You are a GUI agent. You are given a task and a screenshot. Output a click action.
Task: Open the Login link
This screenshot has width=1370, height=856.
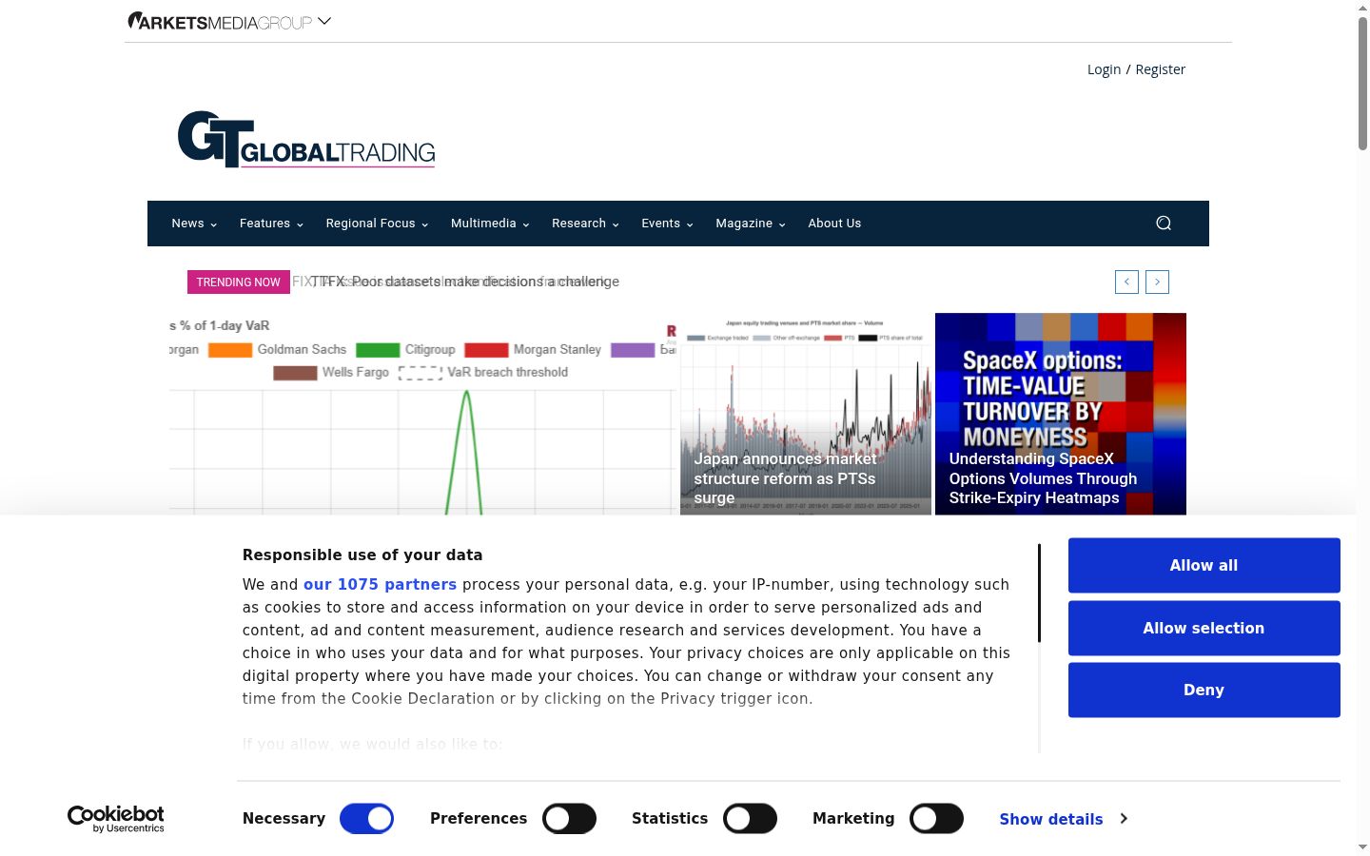(x=1104, y=69)
